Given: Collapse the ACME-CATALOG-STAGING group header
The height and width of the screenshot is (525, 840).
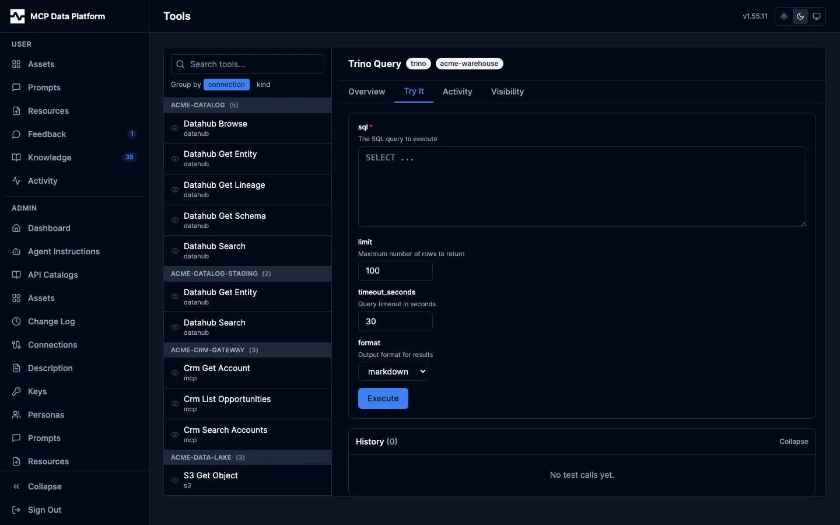Looking at the screenshot, I should point(248,274).
